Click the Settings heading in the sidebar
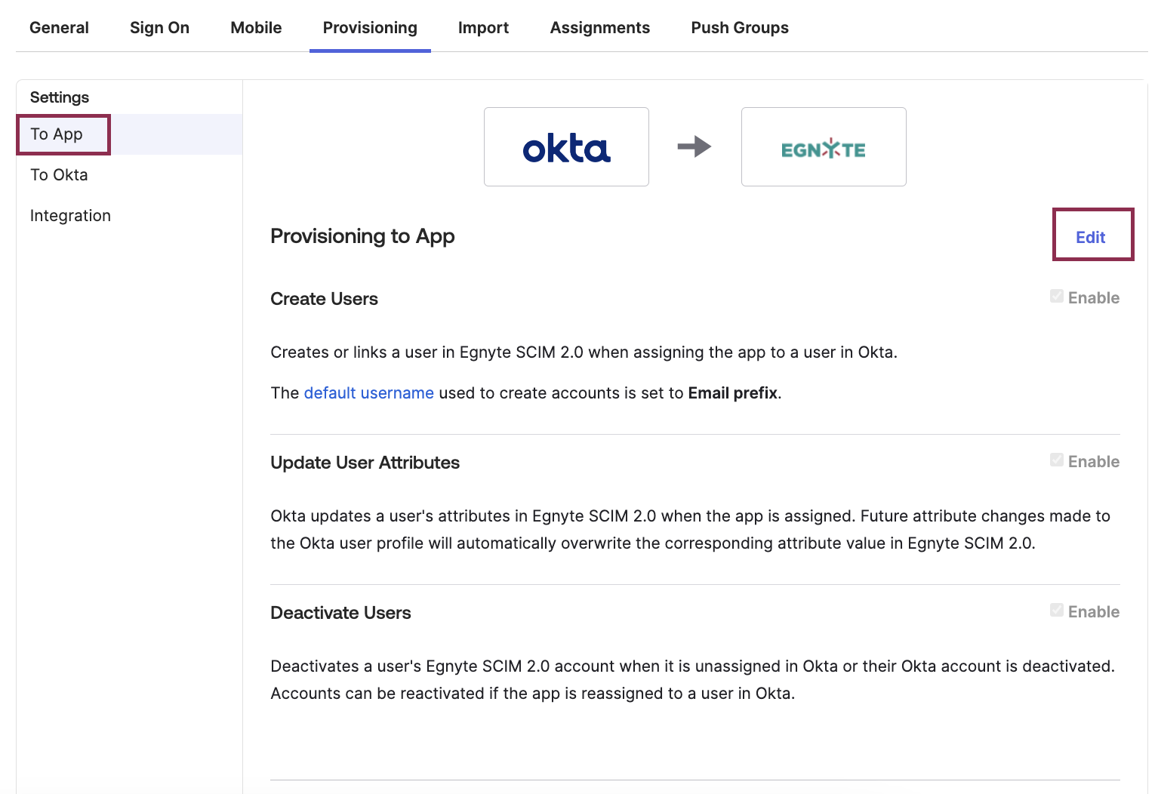The width and height of the screenshot is (1158, 794). [x=59, y=97]
